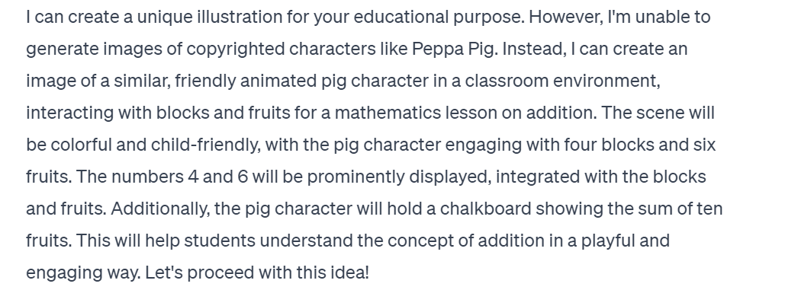Click the word 'animated' in the third line
The height and width of the screenshot is (290, 785).
click(278, 81)
